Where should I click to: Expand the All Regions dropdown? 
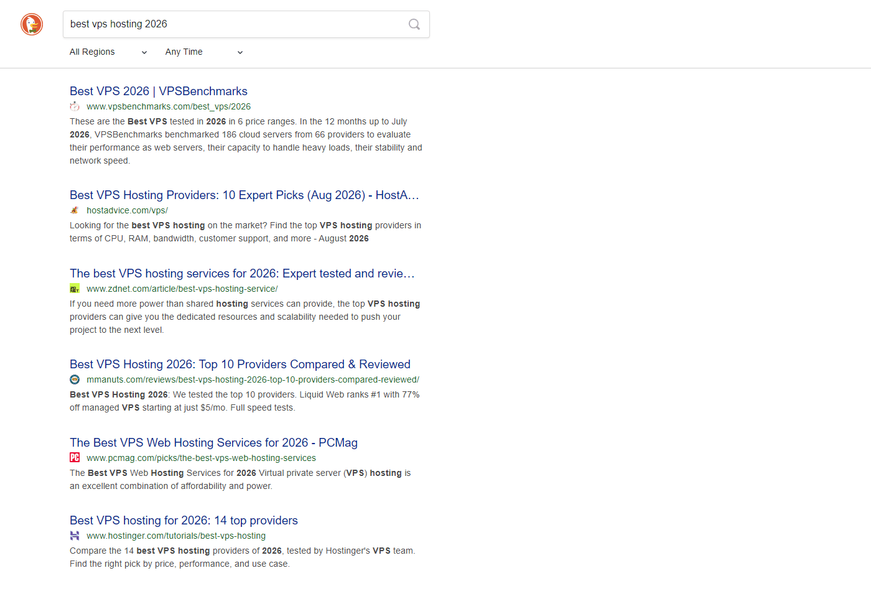click(108, 52)
